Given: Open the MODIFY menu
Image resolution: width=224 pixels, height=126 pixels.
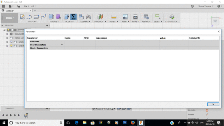Looking at the screenshot, I should click(x=70, y=22).
